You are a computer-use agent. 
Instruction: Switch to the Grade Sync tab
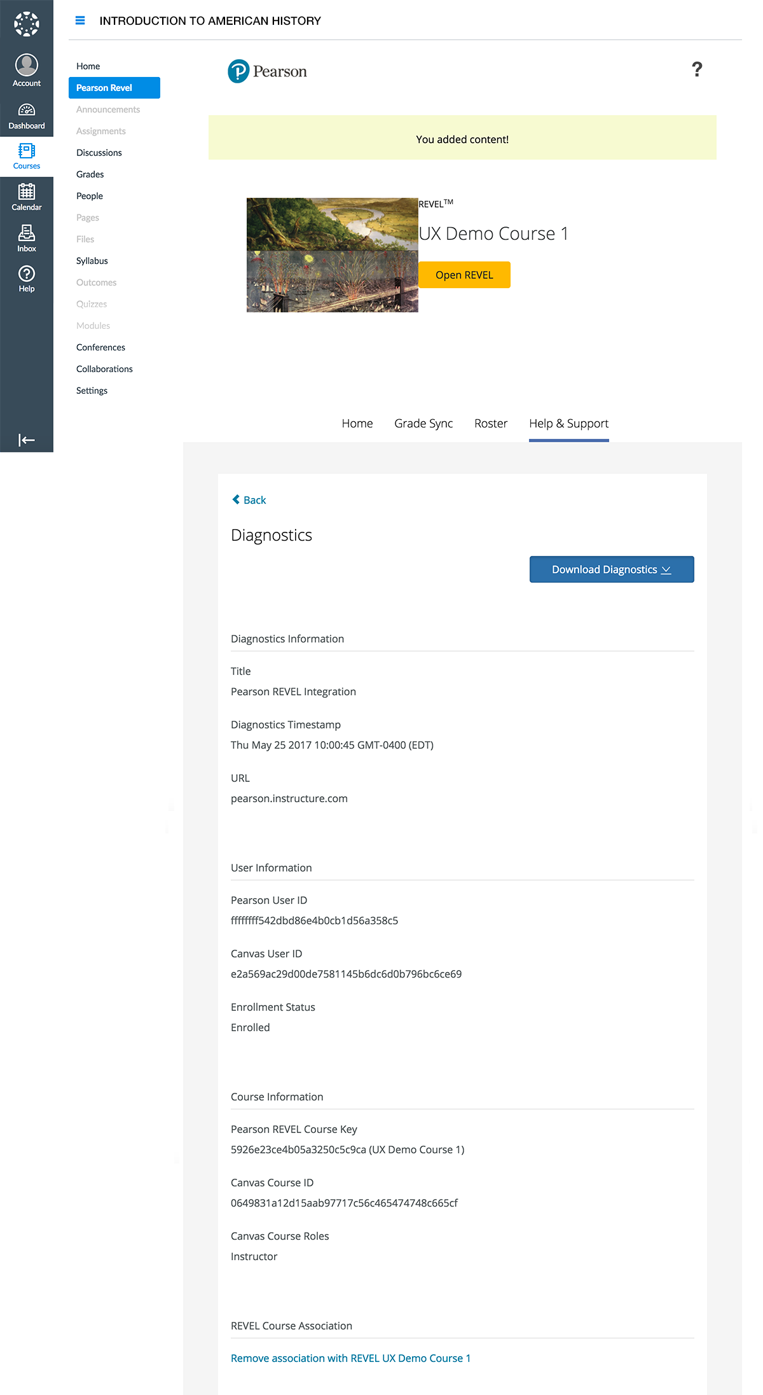pos(423,424)
